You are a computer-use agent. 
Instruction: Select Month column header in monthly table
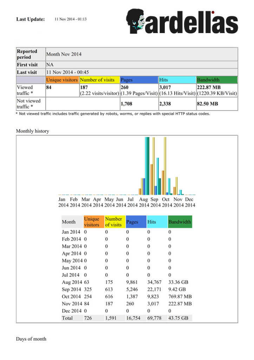[69, 222]
